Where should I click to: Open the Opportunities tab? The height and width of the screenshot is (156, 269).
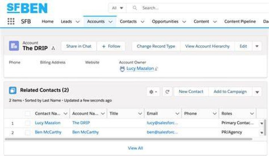tap(165, 21)
